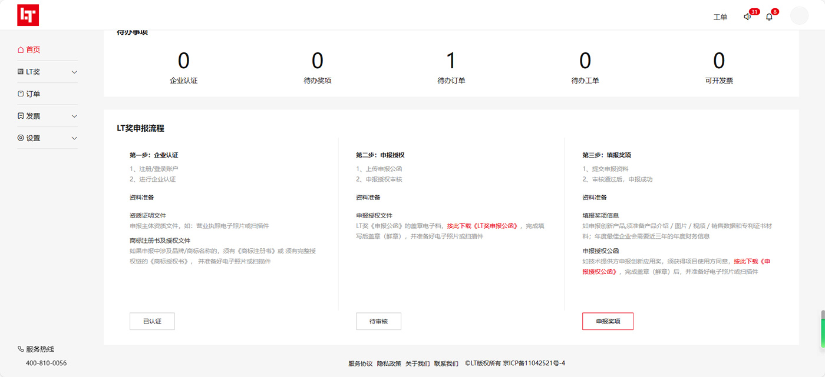Screen dimensions: 825x377
Task: Click the red LT logo
Action: (28, 16)
